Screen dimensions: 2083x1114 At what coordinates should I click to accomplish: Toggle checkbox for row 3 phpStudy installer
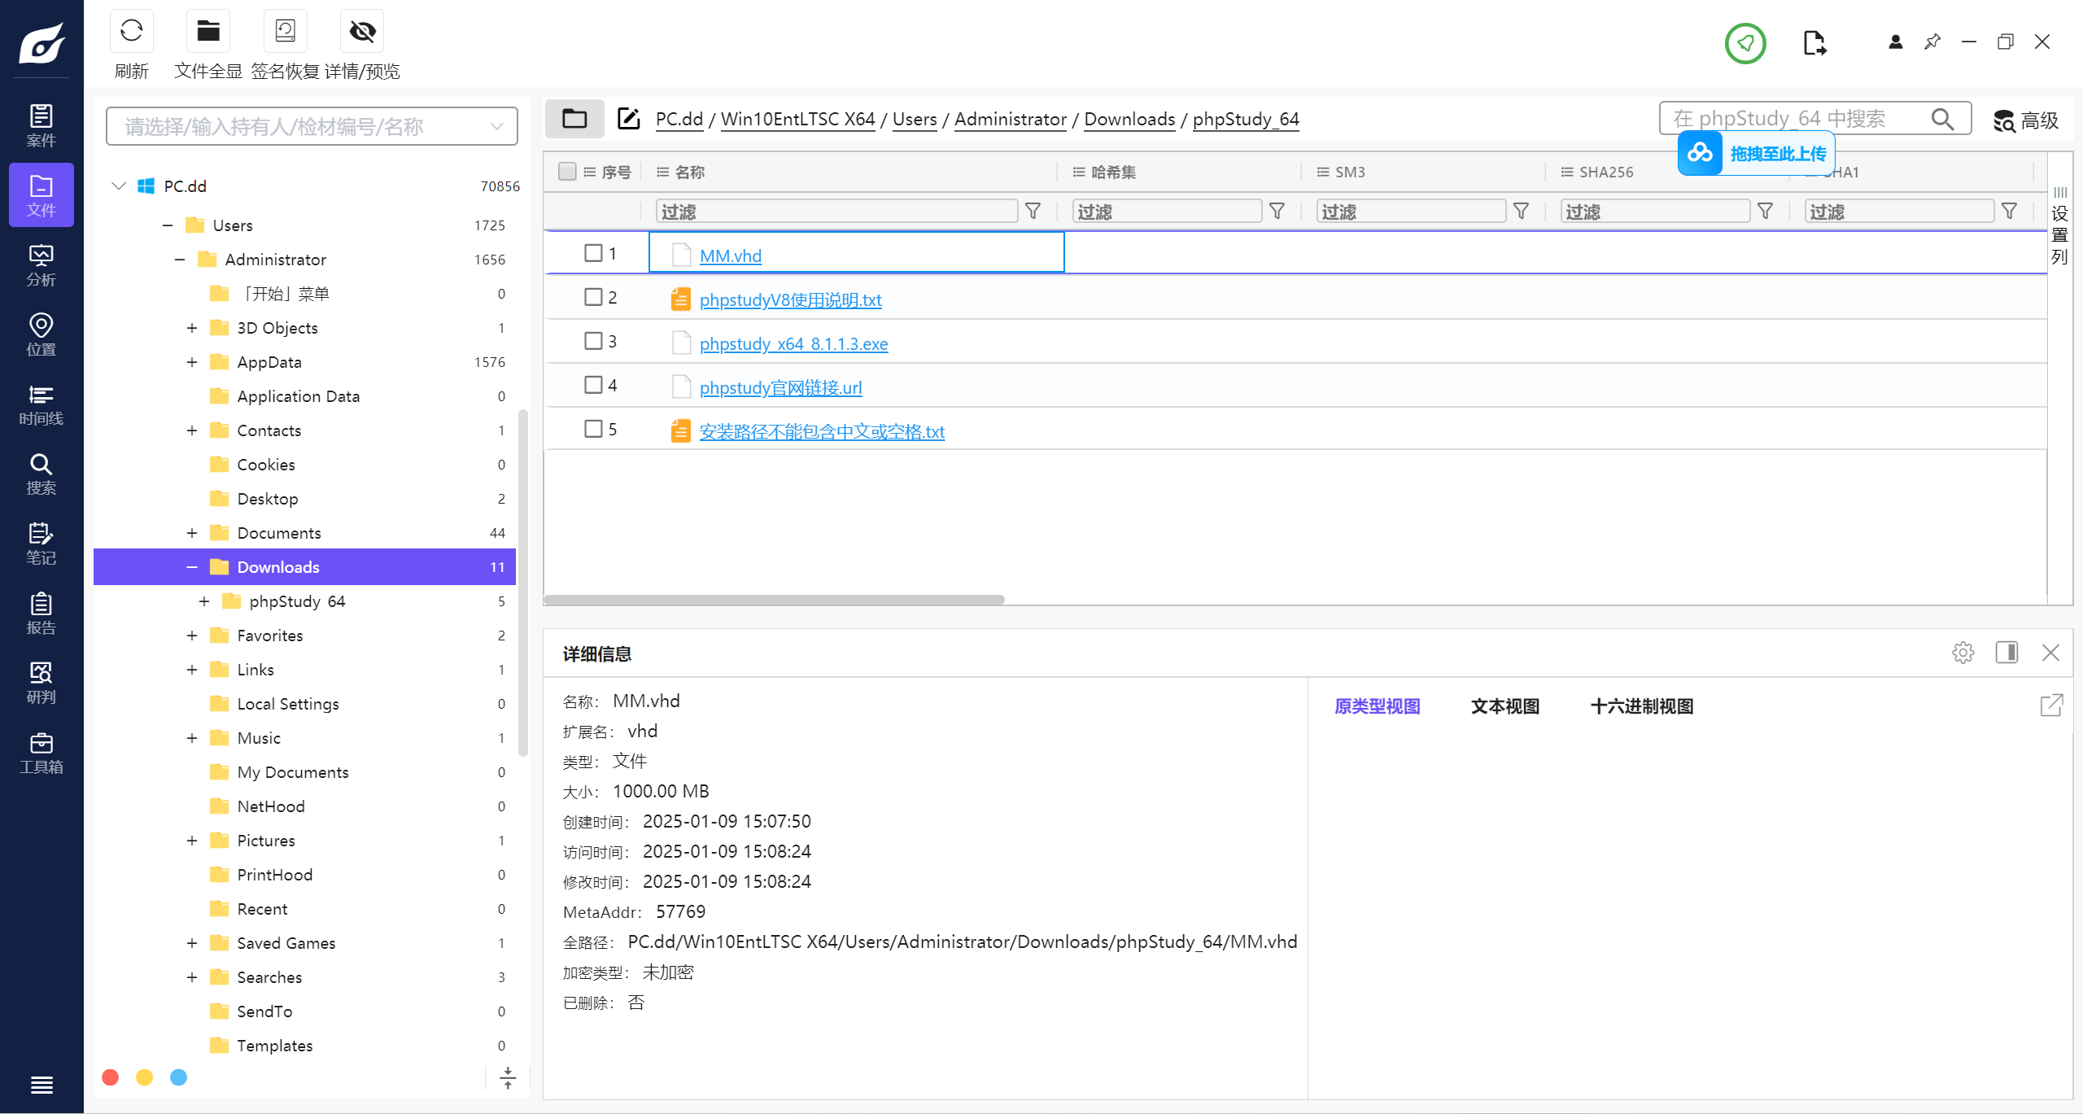[595, 343]
